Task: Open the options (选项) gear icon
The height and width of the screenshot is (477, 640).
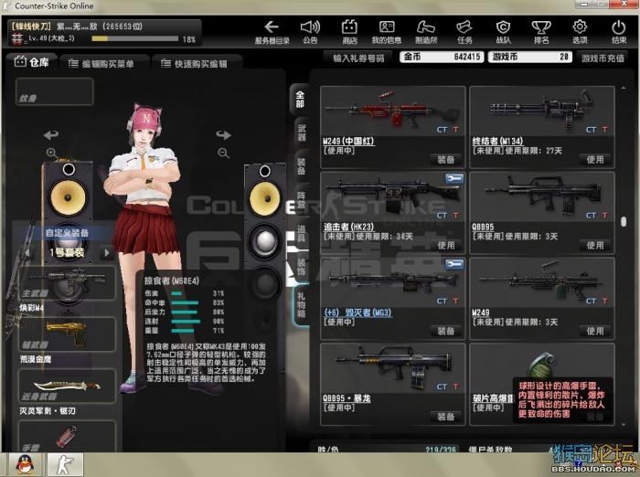Action: [x=580, y=32]
